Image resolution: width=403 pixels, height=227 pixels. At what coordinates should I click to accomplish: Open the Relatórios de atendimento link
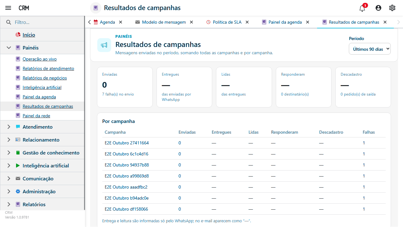click(x=48, y=68)
